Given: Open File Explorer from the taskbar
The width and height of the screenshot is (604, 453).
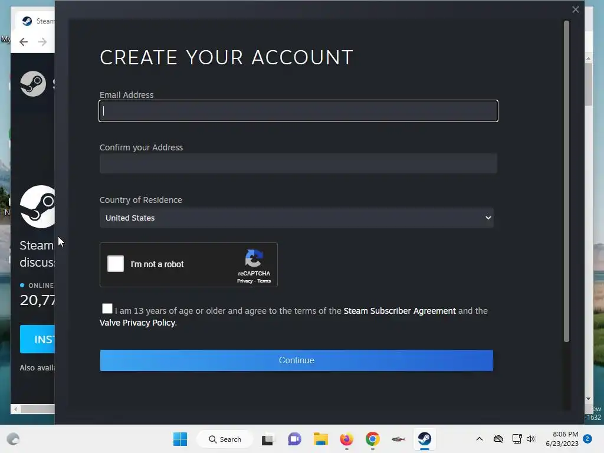Looking at the screenshot, I should pyautogui.click(x=320, y=439).
